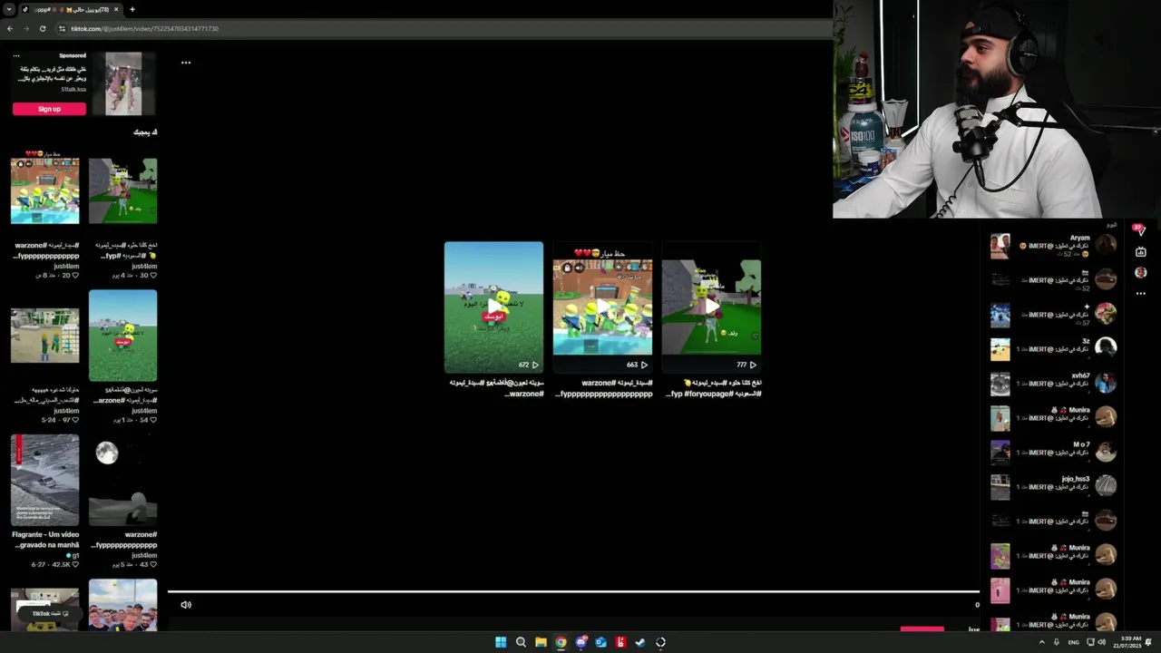Open the sidebar video with 54 likes
The width and height of the screenshot is (1161, 653).
(x=122, y=336)
